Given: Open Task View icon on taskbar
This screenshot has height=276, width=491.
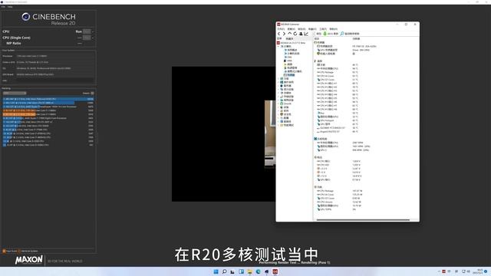Looking at the screenshot, I should point(232,271).
